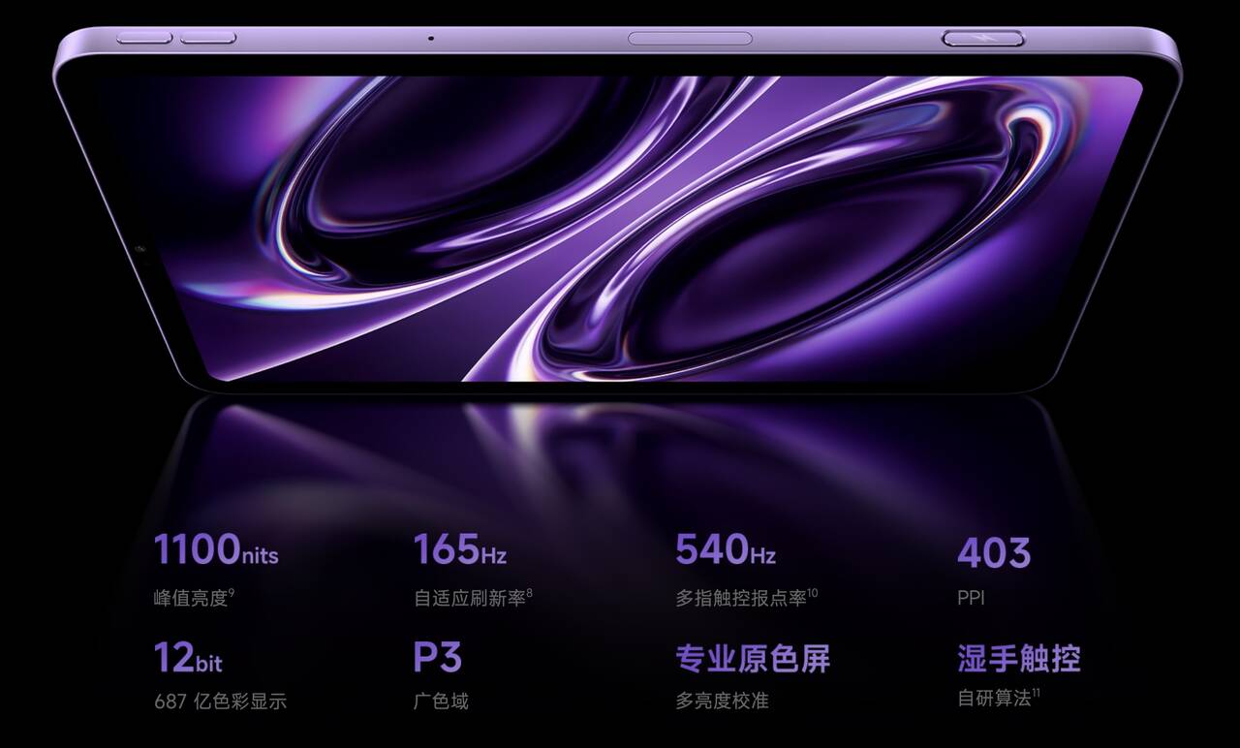Select the 540Hz touch sampling heading
Image resolution: width=1240 pixels, height=748 pixels.
(x=725, y=549)
